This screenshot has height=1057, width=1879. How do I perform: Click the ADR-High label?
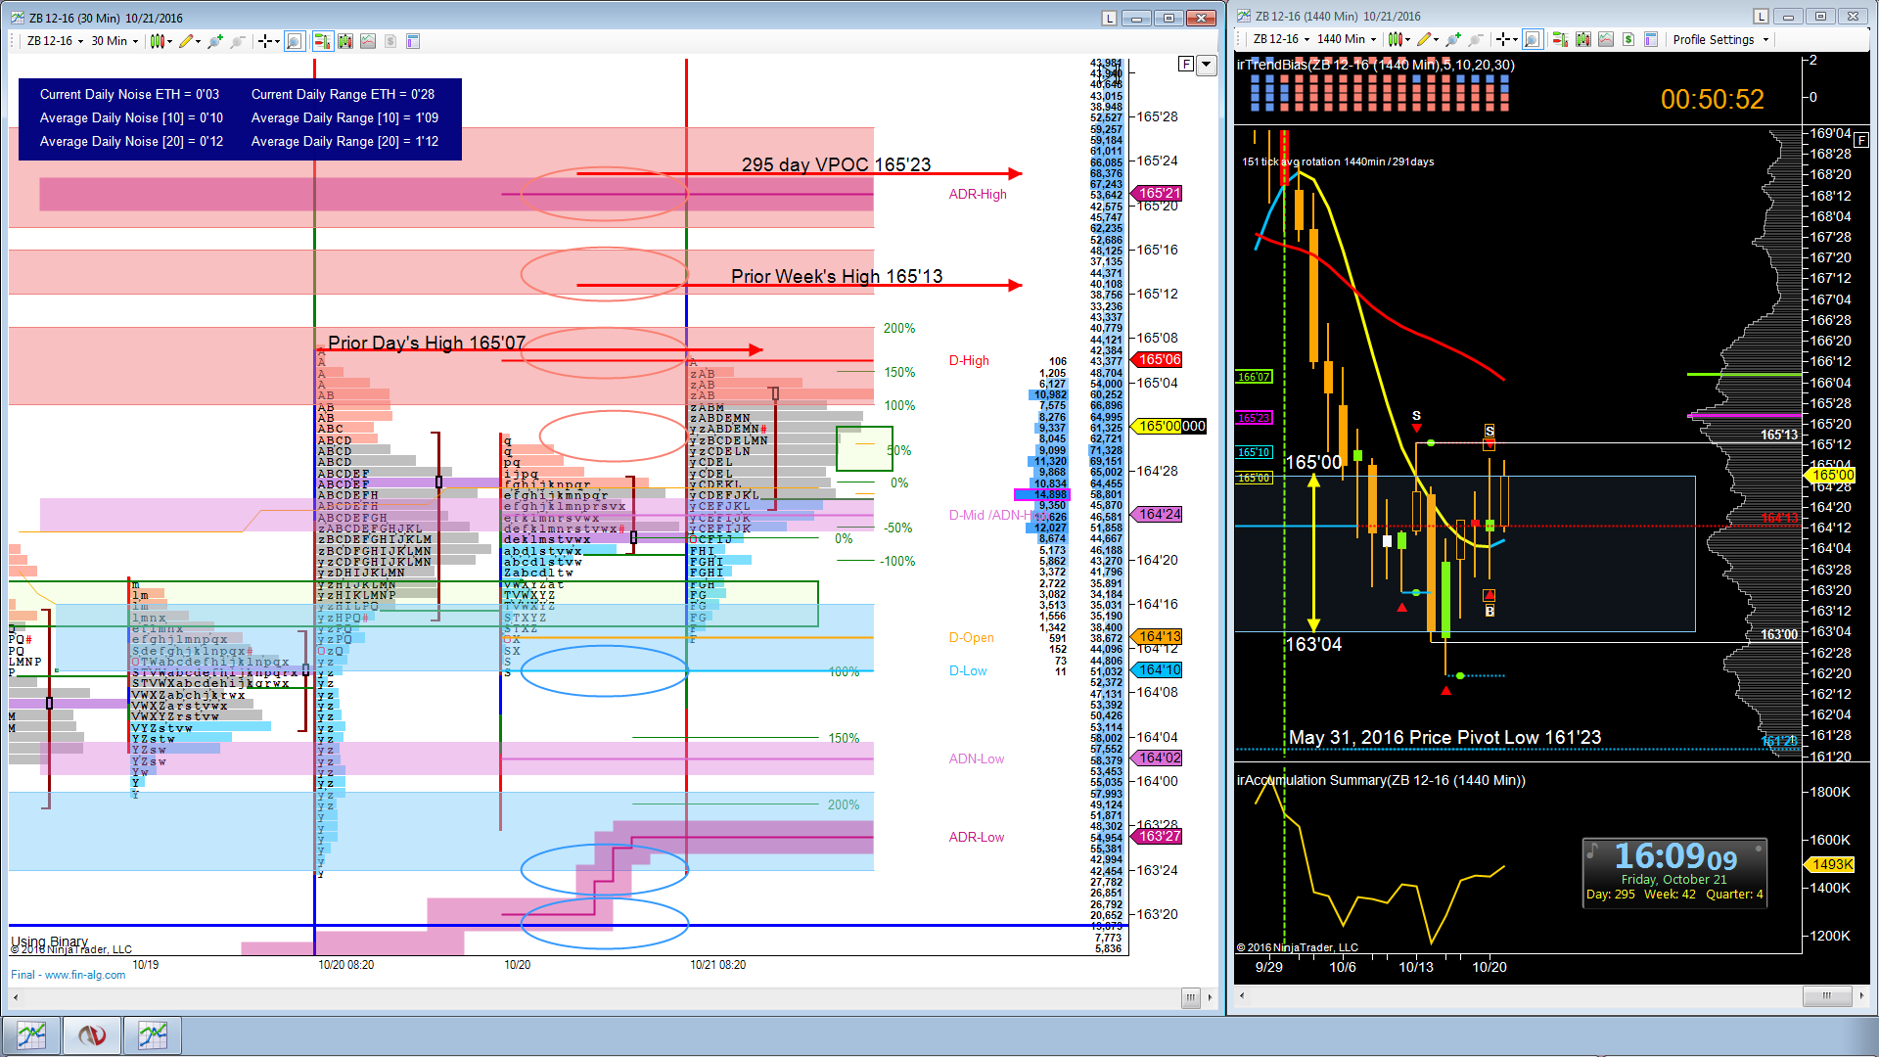pos(978,195)
